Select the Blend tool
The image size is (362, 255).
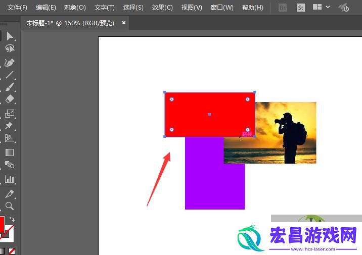[x=10, y=165]
